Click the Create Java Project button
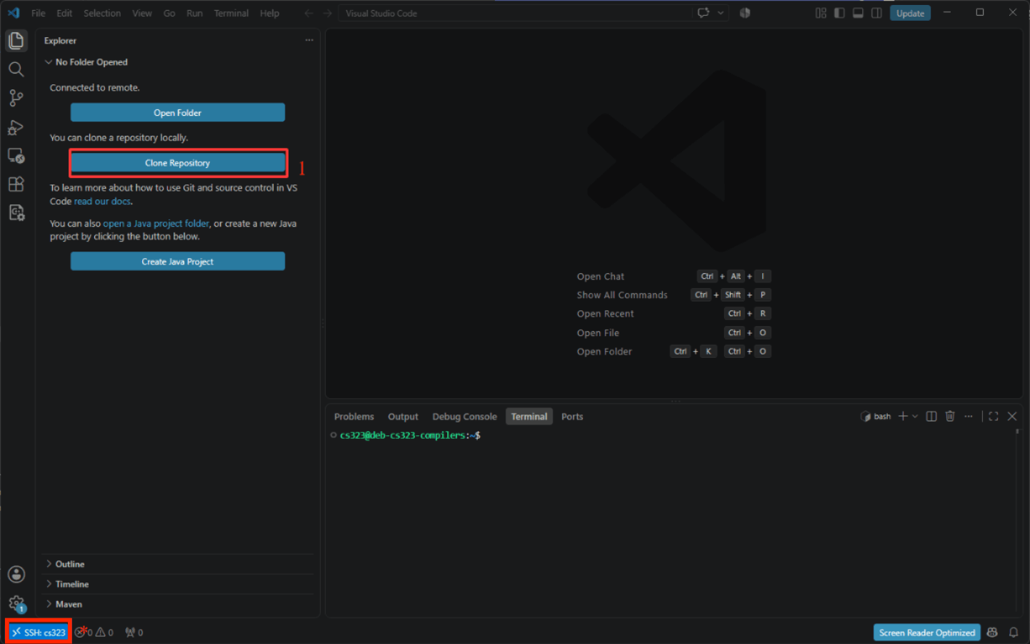This screenshot has height=644, width=1030. [x=178, y=262]
